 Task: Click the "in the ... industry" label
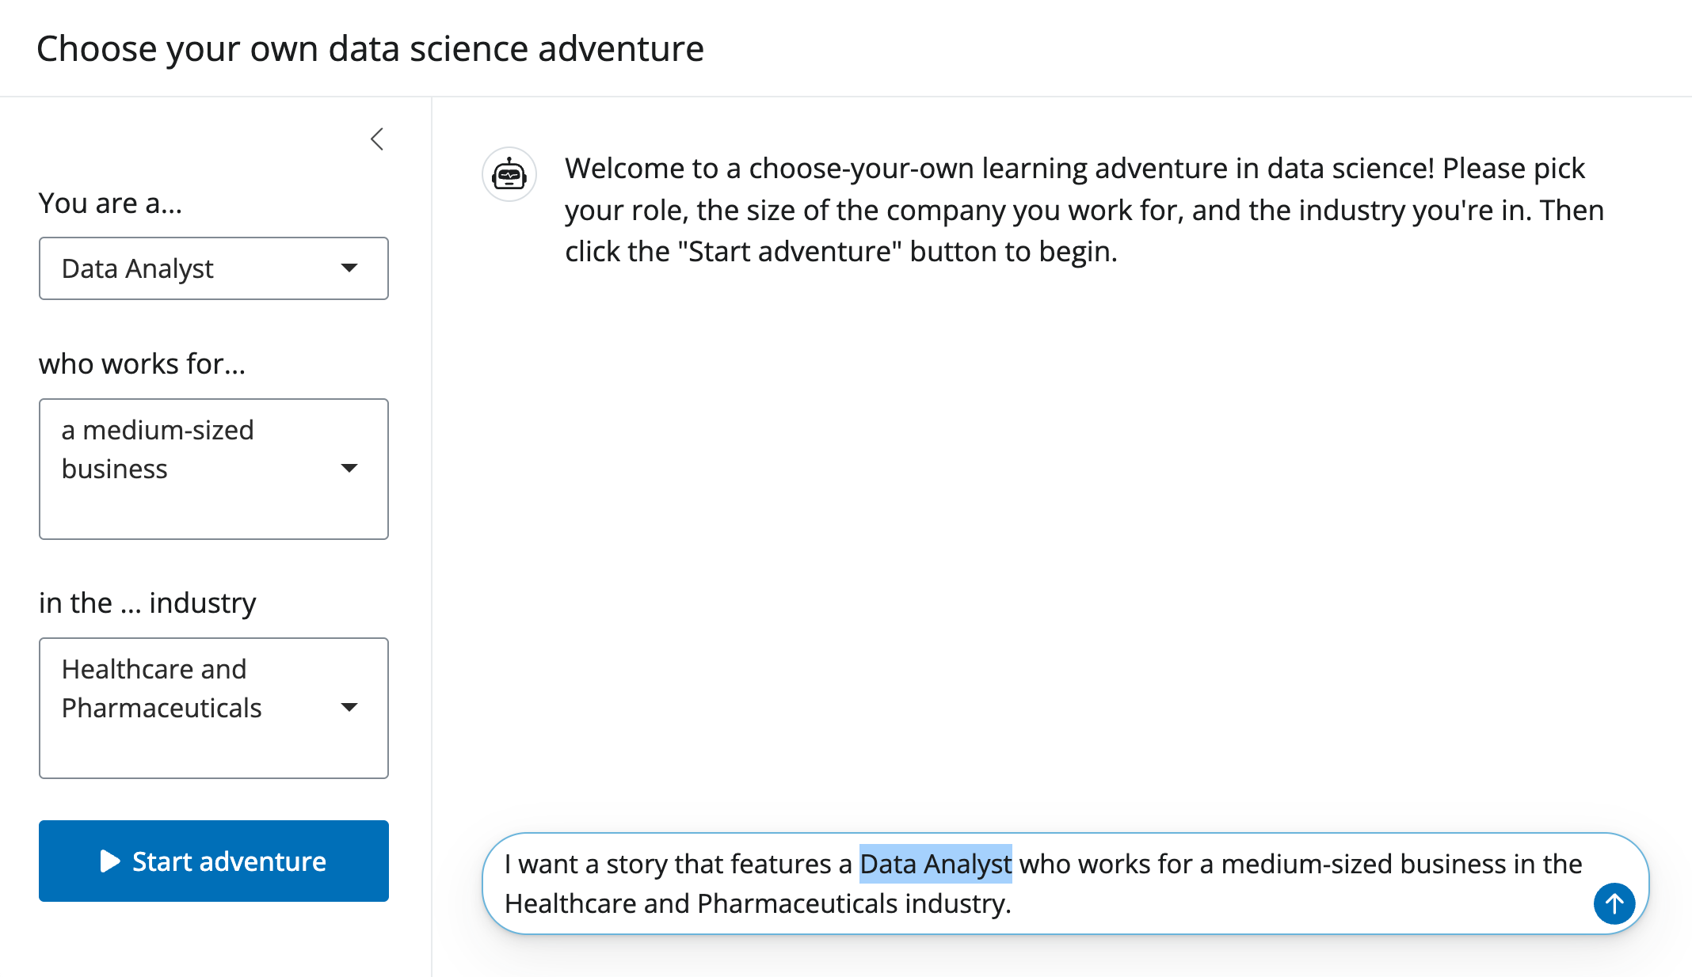147,603
